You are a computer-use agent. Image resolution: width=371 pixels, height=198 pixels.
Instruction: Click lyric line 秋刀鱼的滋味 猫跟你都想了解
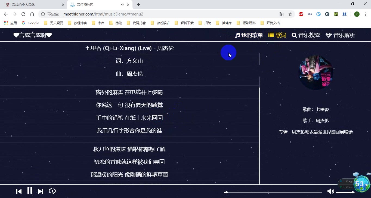[129, 149]
